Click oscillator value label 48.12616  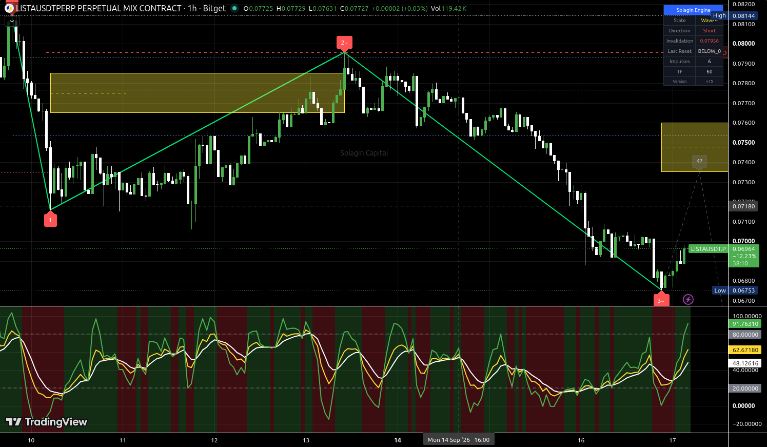click(x=745, y=363)
